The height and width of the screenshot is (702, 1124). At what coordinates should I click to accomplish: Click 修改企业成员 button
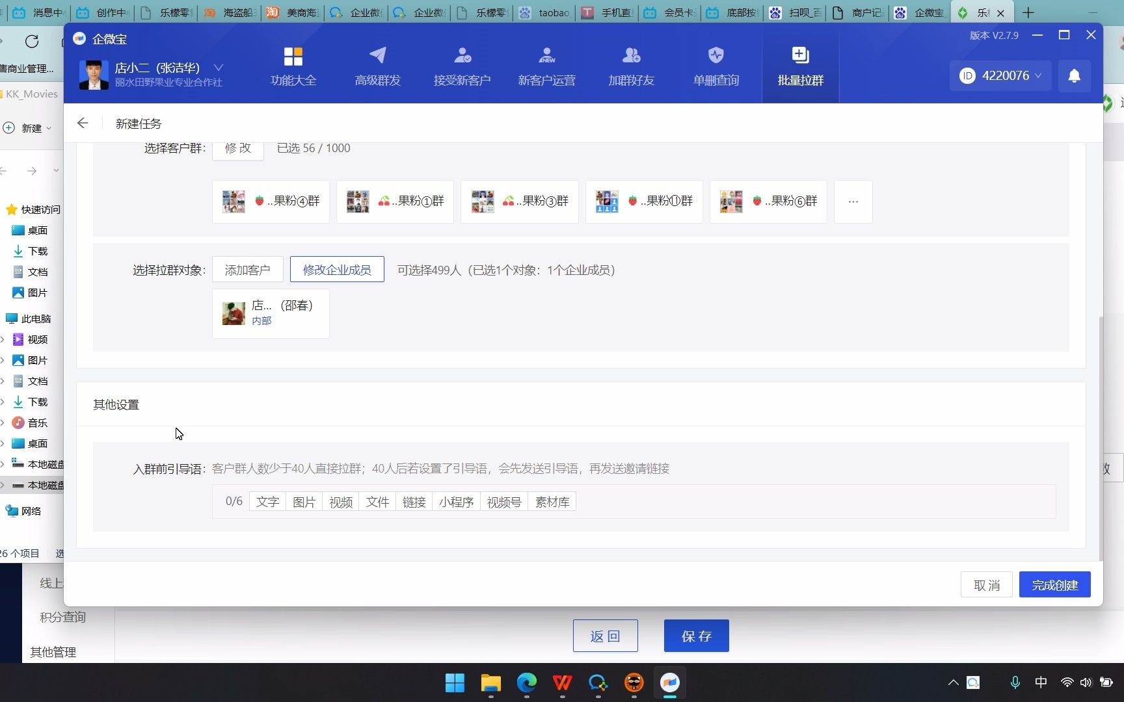(x=337, y=270)
